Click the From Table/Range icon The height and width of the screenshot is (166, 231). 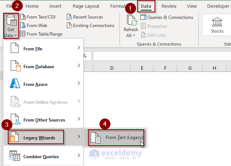coord(23,34)
